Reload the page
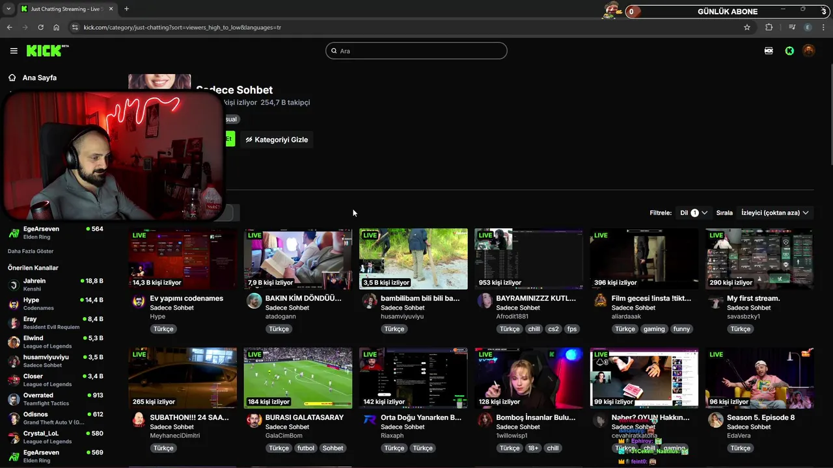The height and width of the screenshot is (468, 833). pyautogui.click(x=40, y=27)
